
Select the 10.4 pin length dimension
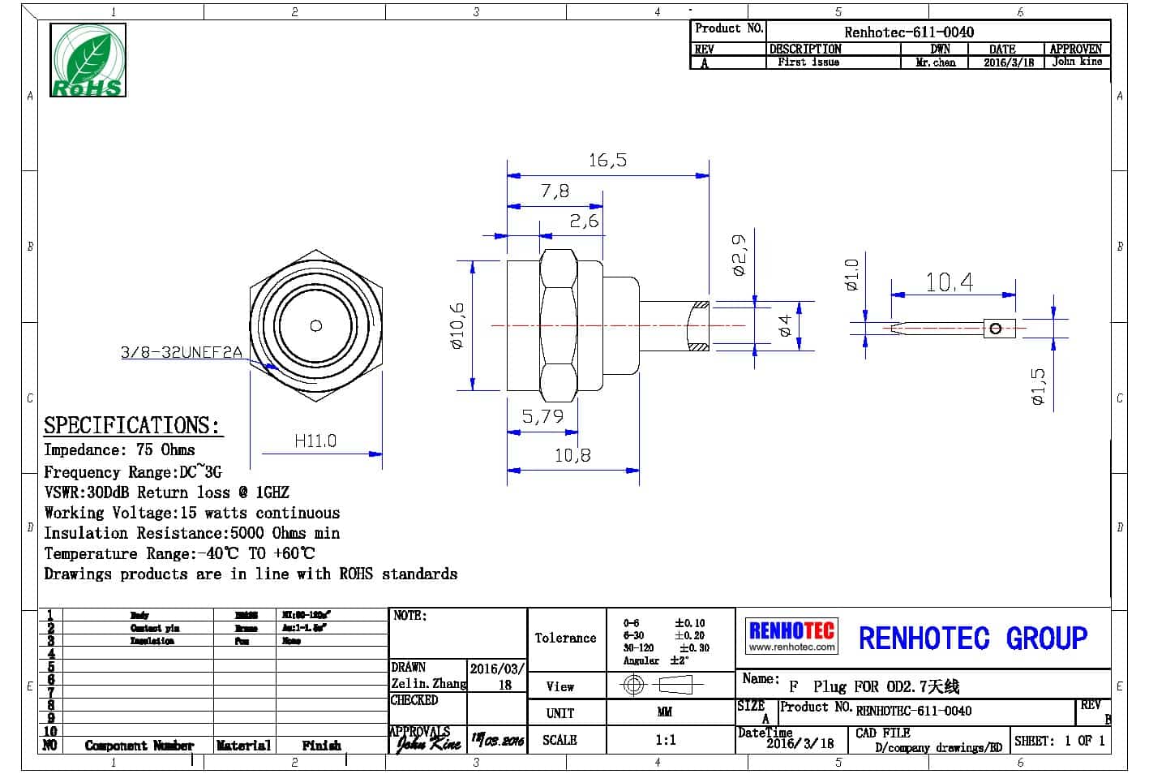[x=950, y=282]
